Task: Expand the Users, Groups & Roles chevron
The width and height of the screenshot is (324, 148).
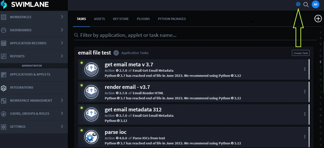Action: click(x=62, y=113)
